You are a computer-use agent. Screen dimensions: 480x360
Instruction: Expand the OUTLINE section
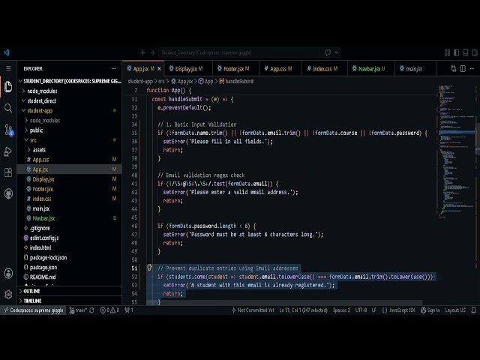(70, 291)
